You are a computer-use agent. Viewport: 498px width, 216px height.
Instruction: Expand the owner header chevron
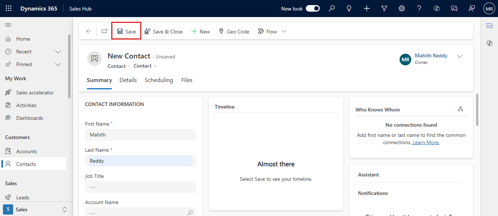[x=460, y=56]
